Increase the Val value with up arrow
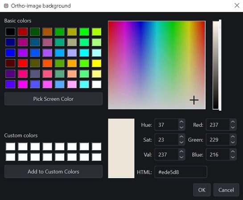Image resolution: width=243 pixels, height=200 pixels. (x=181, y=152)
